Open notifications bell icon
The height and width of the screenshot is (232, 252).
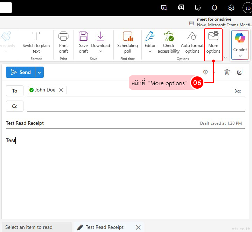(215, 8)
